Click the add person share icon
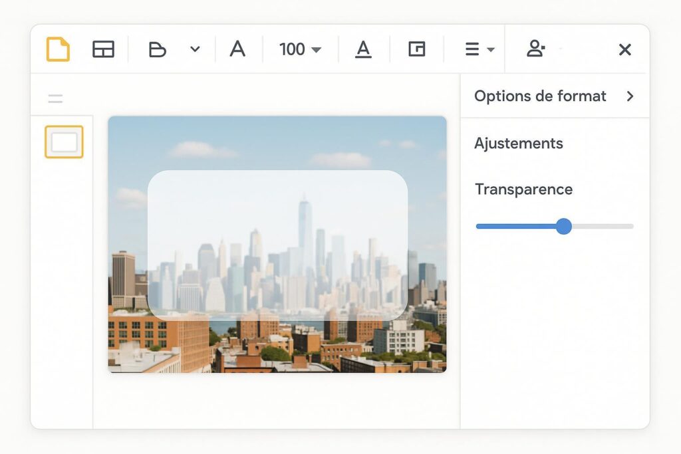Viewport: 681px width, 454px height. point(535,49)
